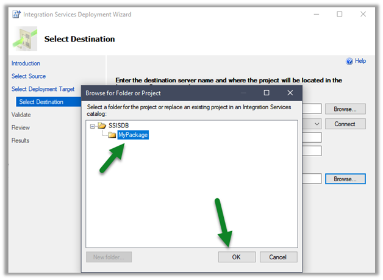Maximize the Deployment Wizard window
Screen dimensions: 383x280
(340, 14)
